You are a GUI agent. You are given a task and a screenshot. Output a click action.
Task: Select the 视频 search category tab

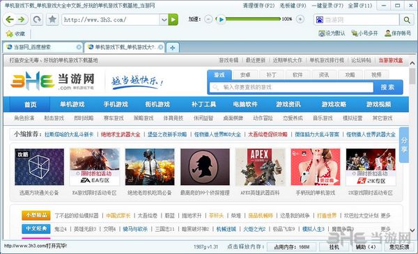click(x=376, y=75)
